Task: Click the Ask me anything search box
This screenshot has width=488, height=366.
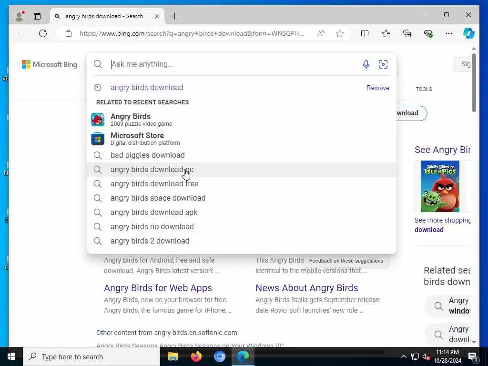Action: point(234,64)
